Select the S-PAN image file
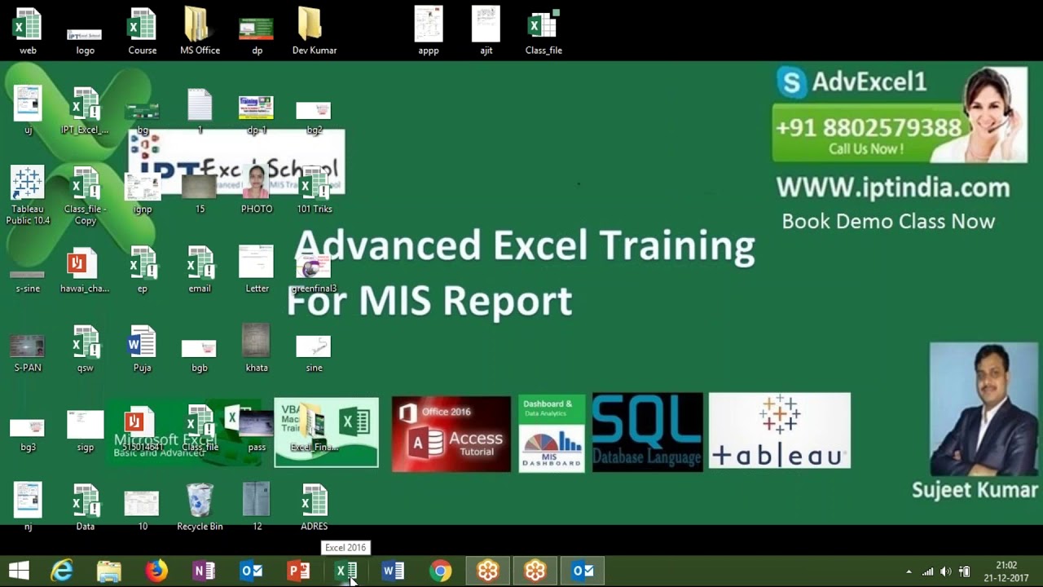 28,353
